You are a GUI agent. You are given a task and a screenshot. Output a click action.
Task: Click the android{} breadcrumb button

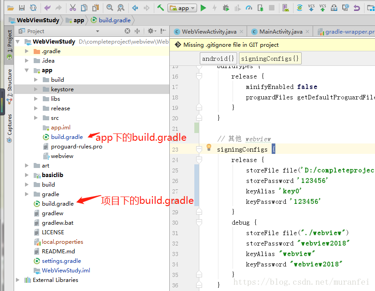tap(218, 59)
